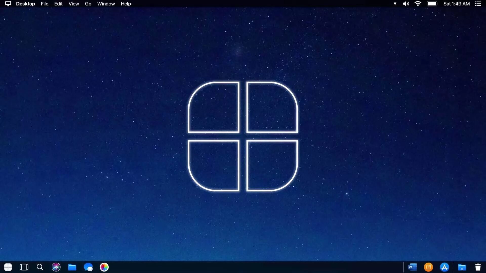Open the Window menu
486x273 pixels.
(x=106, y=4)
